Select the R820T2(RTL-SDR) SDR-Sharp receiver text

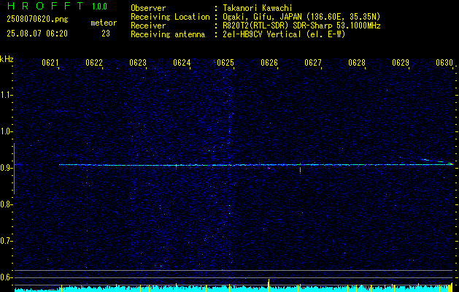tap(301, 26)
